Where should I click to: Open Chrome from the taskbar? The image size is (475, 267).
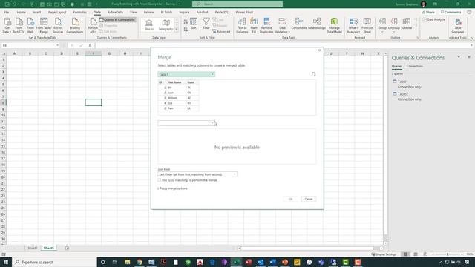(140, 262)
